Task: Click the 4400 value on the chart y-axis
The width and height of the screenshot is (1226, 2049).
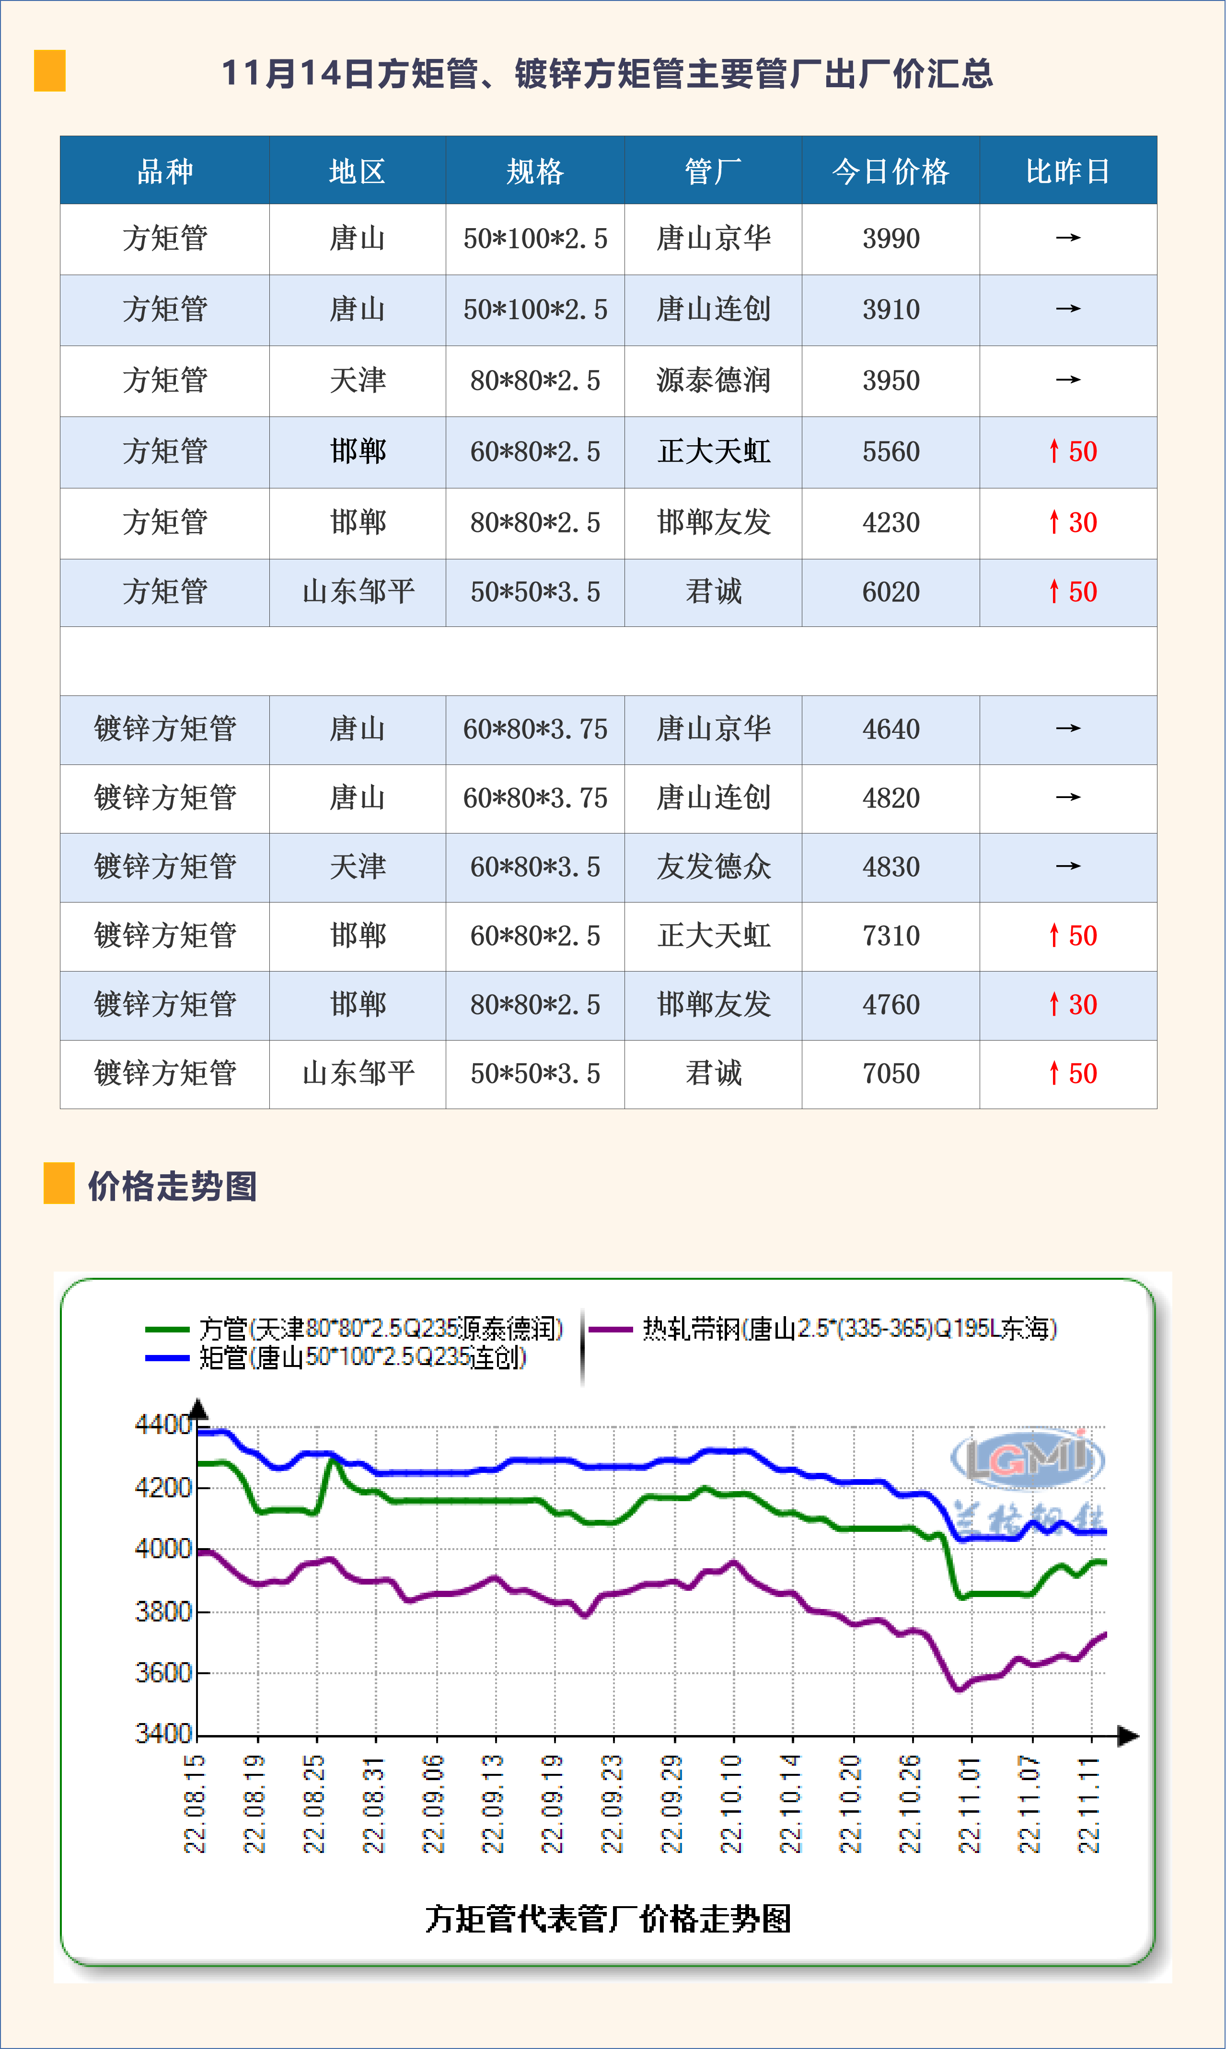Action: [163, 1425]
